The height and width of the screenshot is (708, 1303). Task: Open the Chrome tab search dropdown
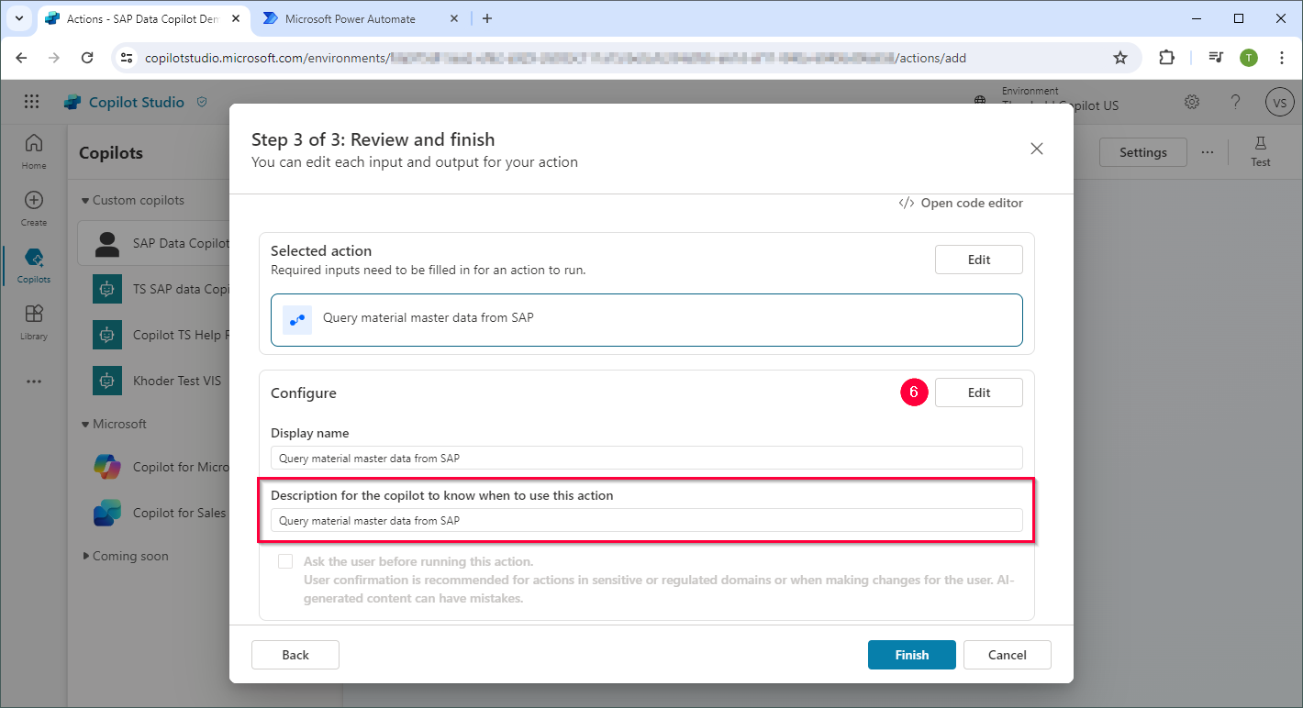(19, 18)
